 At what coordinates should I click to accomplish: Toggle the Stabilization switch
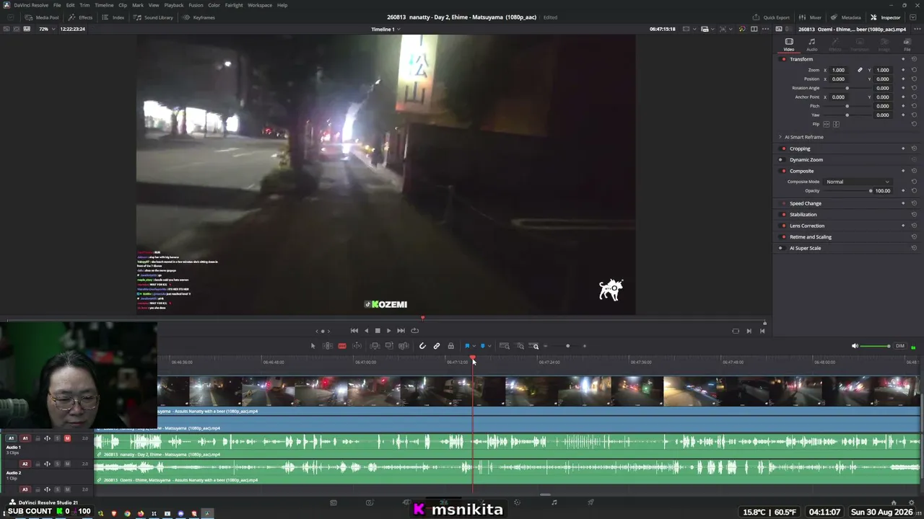pos(783,214)
